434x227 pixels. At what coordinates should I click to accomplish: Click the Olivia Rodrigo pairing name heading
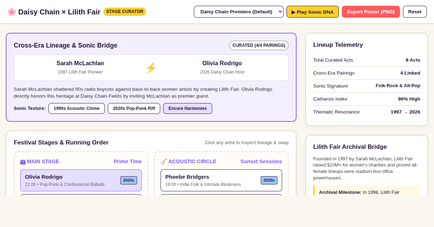pyautogui.click(x=222, y=63)
